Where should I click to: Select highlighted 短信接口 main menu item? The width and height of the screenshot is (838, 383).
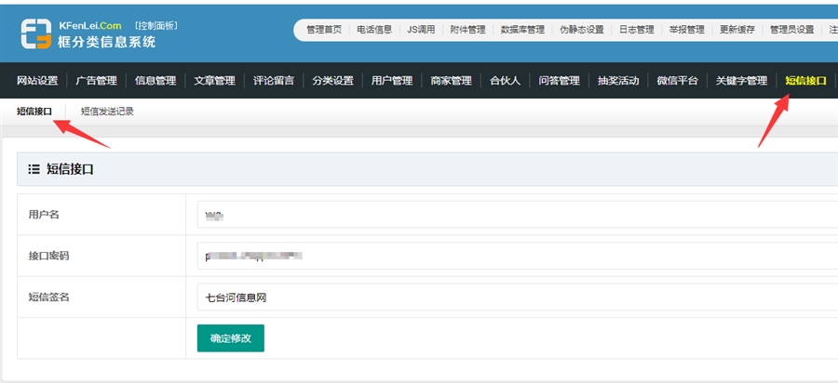805,81
